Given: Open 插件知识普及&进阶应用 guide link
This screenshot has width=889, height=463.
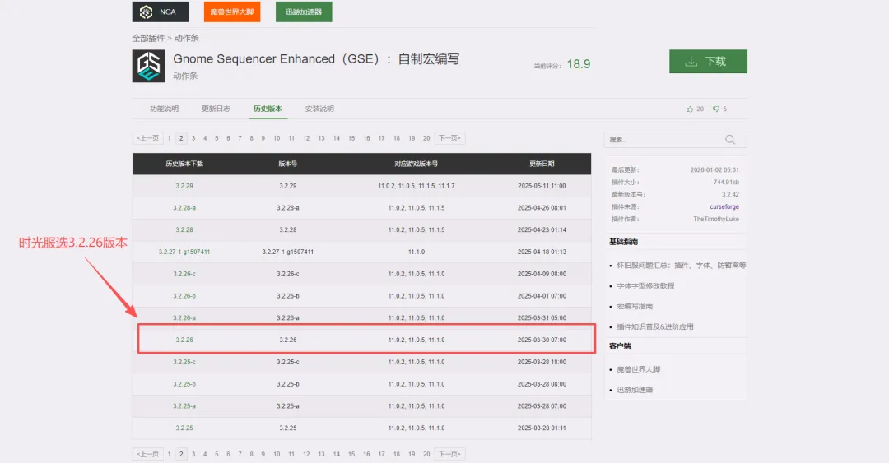Looking at the screenshot, I should pyautogui.click(x=655, y=326).
